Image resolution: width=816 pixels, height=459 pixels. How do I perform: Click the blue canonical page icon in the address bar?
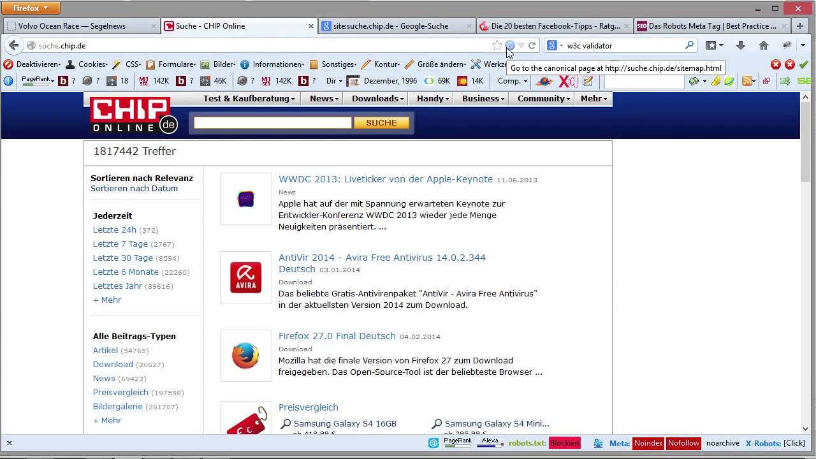pos(510,45)
